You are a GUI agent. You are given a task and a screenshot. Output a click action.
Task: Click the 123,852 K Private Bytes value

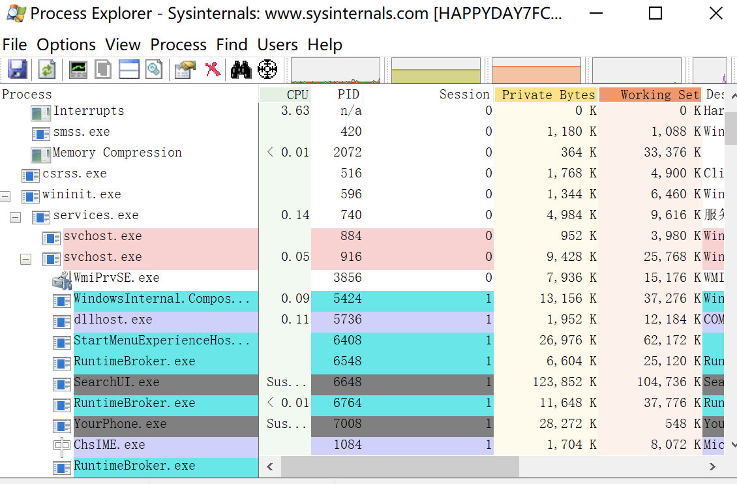click(565, 382)
